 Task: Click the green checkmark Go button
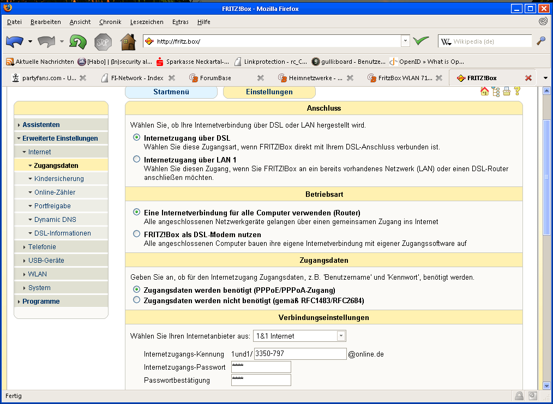pos(420,41)
